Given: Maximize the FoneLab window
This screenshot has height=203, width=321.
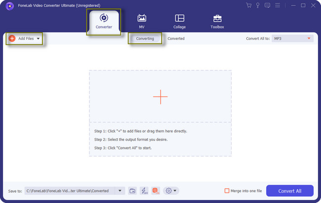Looking at the screenshot, I should (x=303, y=5).
